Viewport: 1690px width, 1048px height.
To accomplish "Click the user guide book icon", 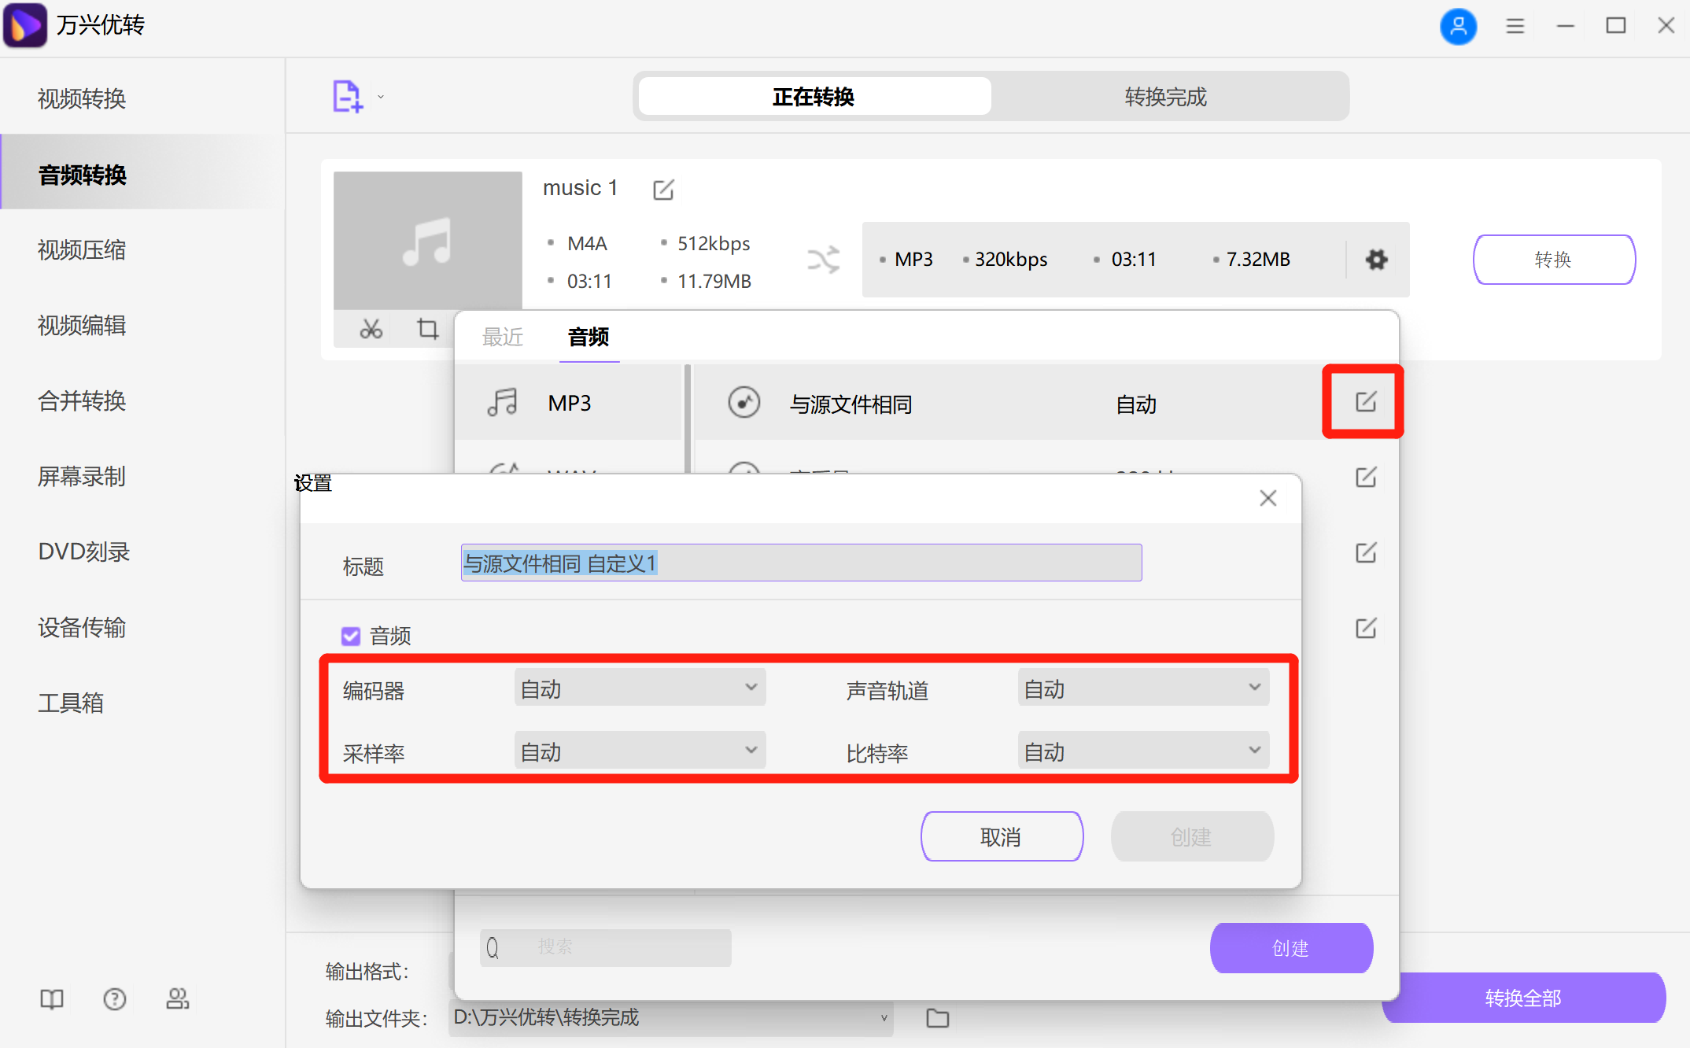I will 51,999.
